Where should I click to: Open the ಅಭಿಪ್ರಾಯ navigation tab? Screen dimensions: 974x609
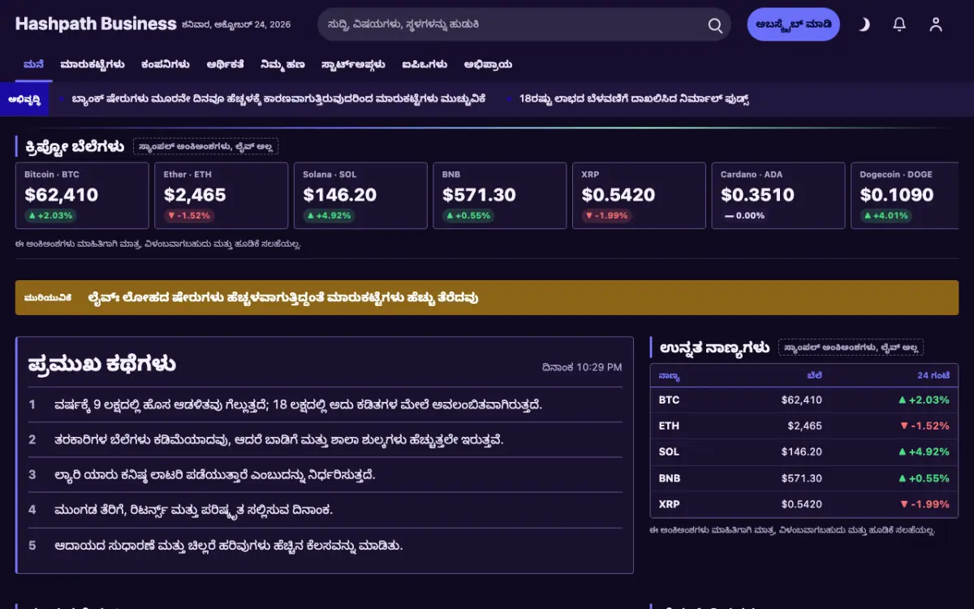pos(488,64)
